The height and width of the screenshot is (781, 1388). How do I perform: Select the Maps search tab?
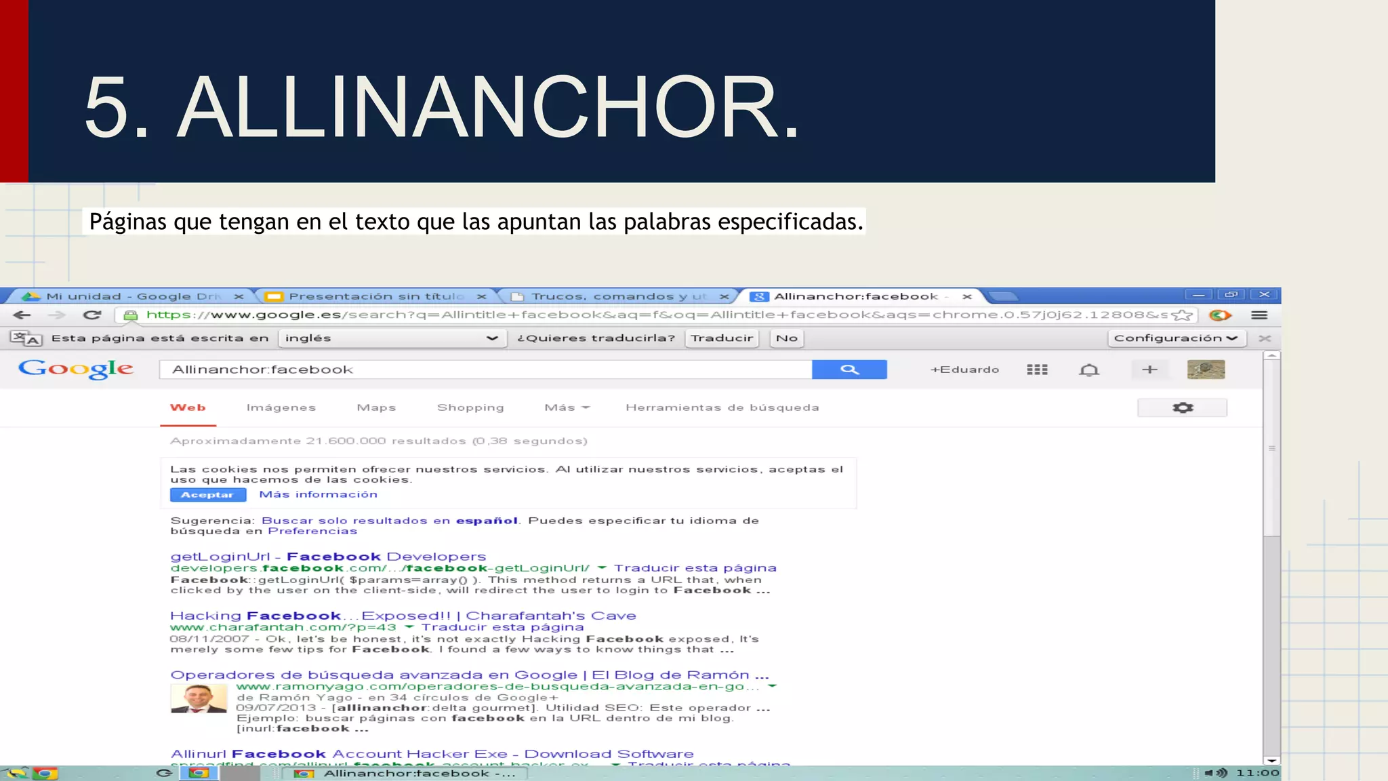(x=376, y=407)
